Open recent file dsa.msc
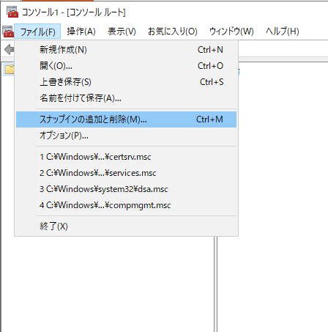Viewport: 328px width, 332px height. click(x=126, y=189)
